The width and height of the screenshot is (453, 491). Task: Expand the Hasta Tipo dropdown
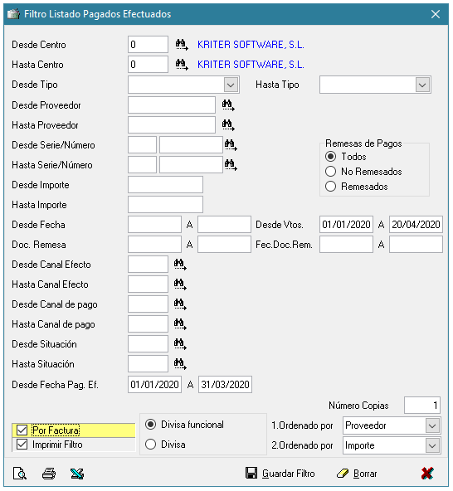click(x=422, y=85)
